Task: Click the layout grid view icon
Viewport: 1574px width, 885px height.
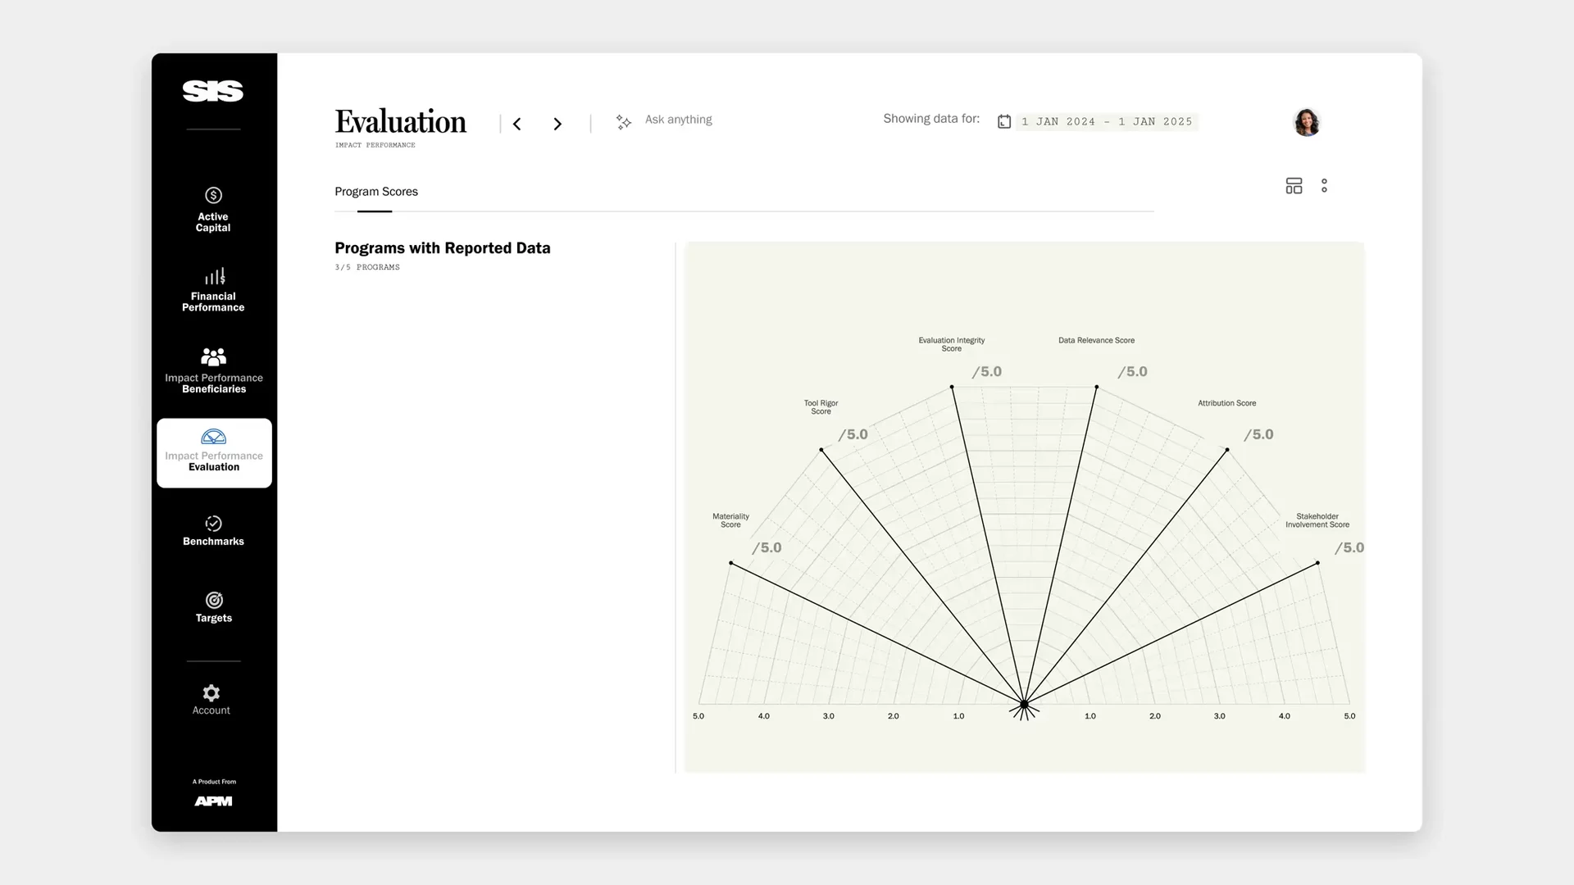Action: coord(1294,186)
